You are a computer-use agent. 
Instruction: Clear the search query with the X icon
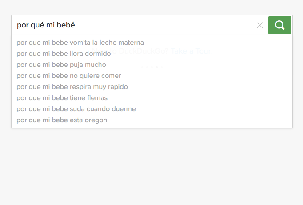[260, 25]
